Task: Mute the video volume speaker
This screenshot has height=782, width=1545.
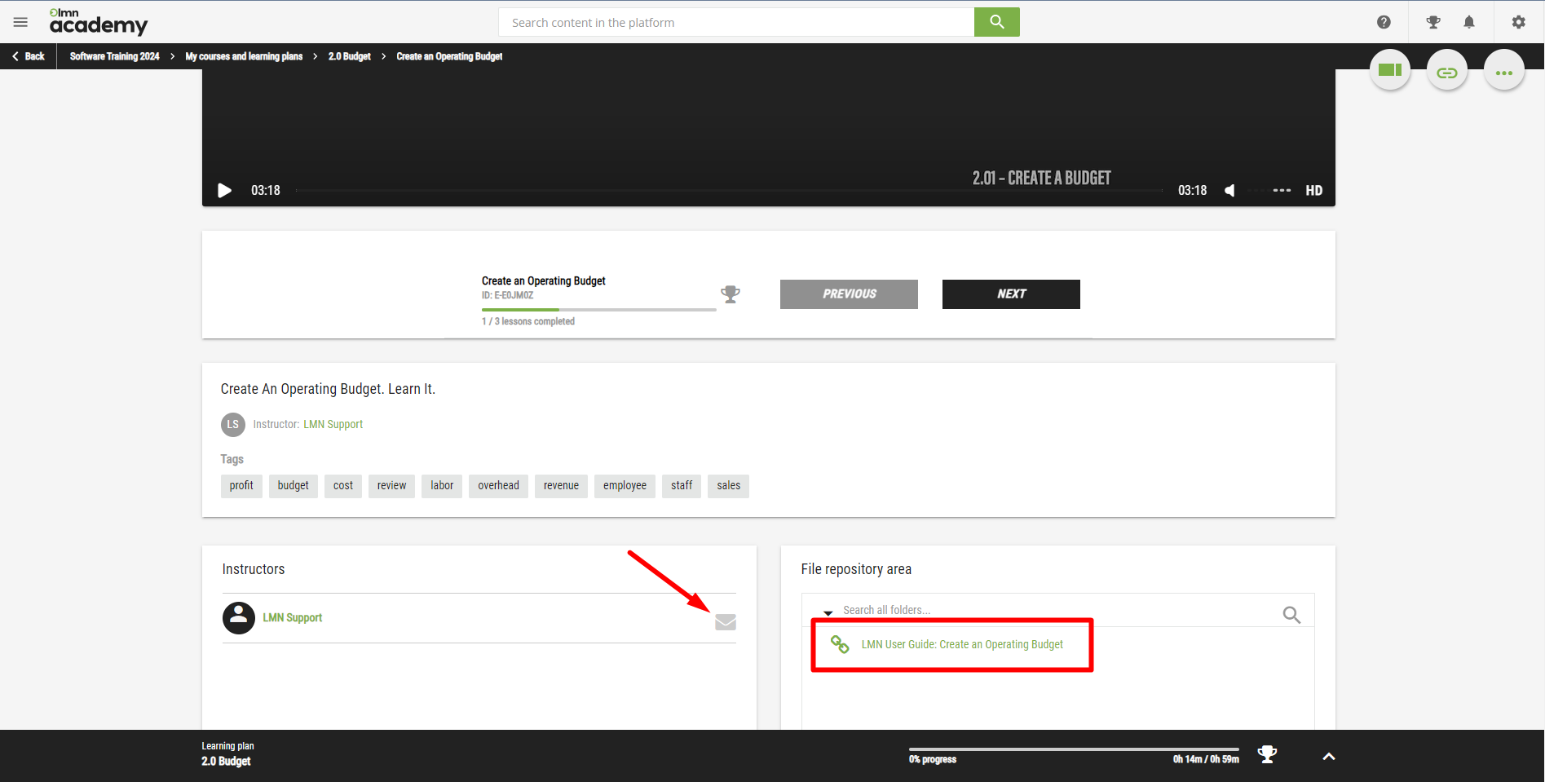Action: pyautogui.click(x=1229, y=191)
